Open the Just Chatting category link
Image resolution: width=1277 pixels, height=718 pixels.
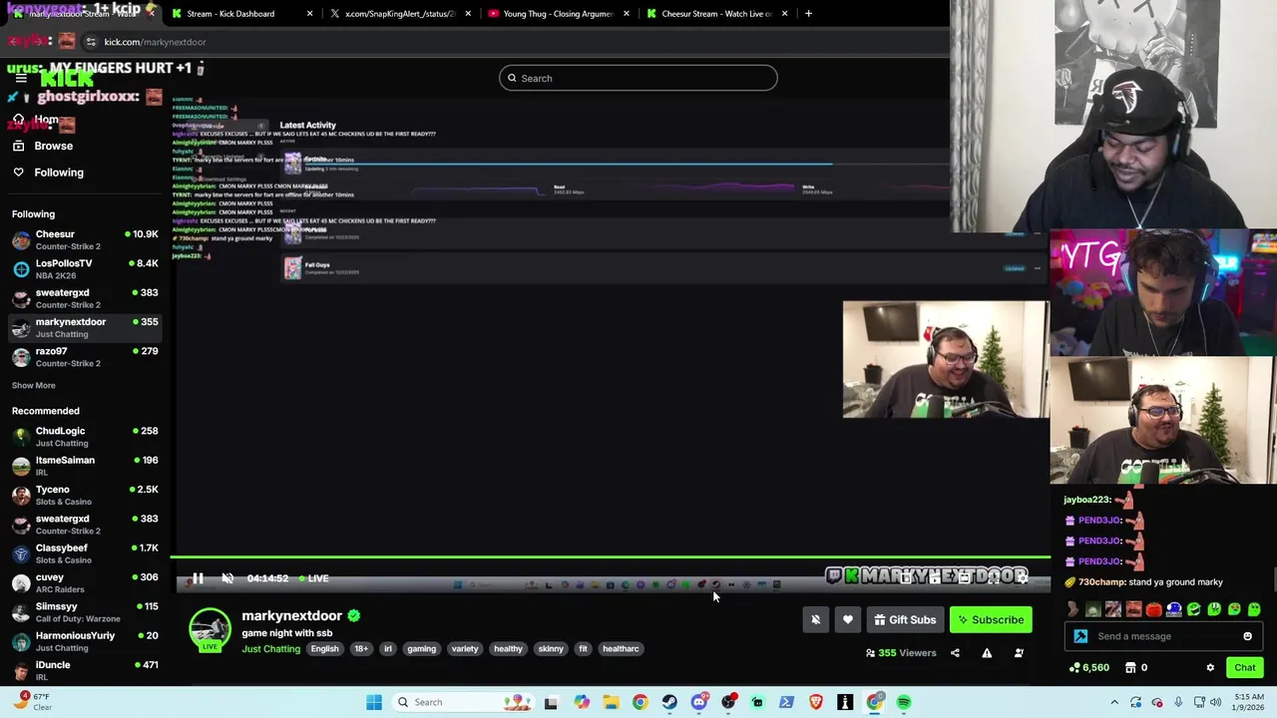[270, 649]
